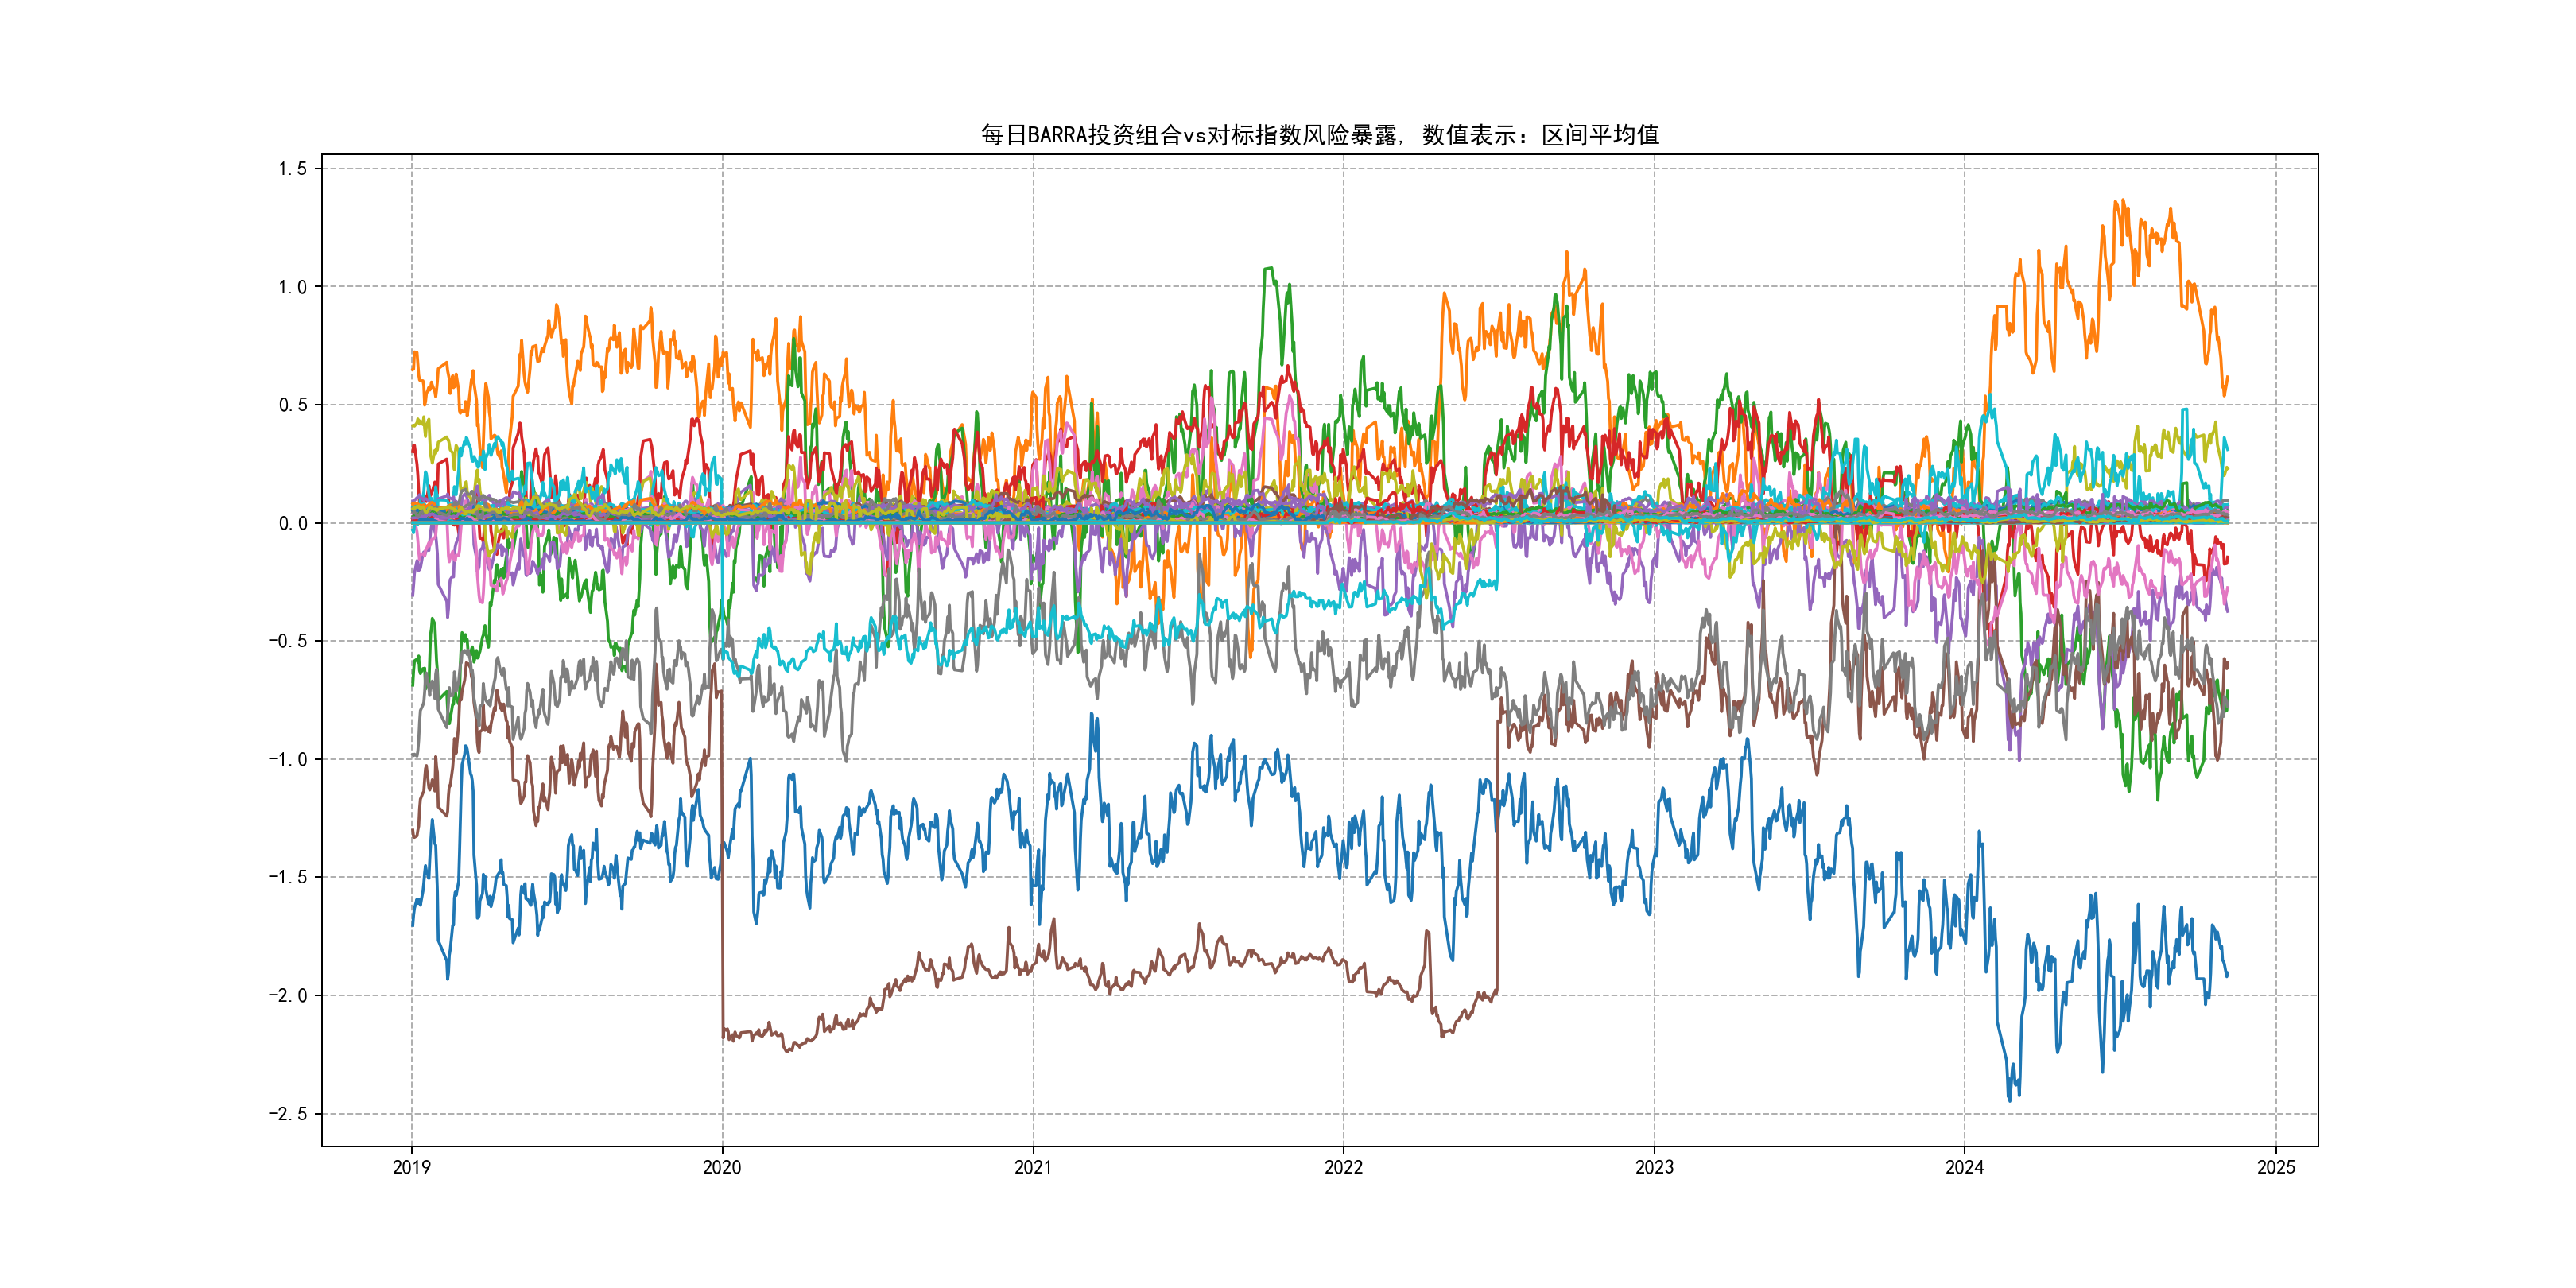Click the 2023 x-axis tick label
The width and height of the screenshot is (2576, 1288).
point(1654,1167)
